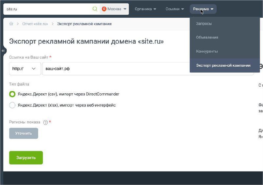The width and height of the screenshot is (263, 185).
Task: Click the Уточнить button
Action: point(24,133)
